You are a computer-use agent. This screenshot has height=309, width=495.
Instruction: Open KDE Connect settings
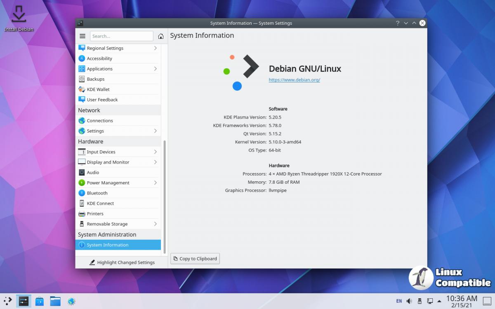tap(100, 204)
